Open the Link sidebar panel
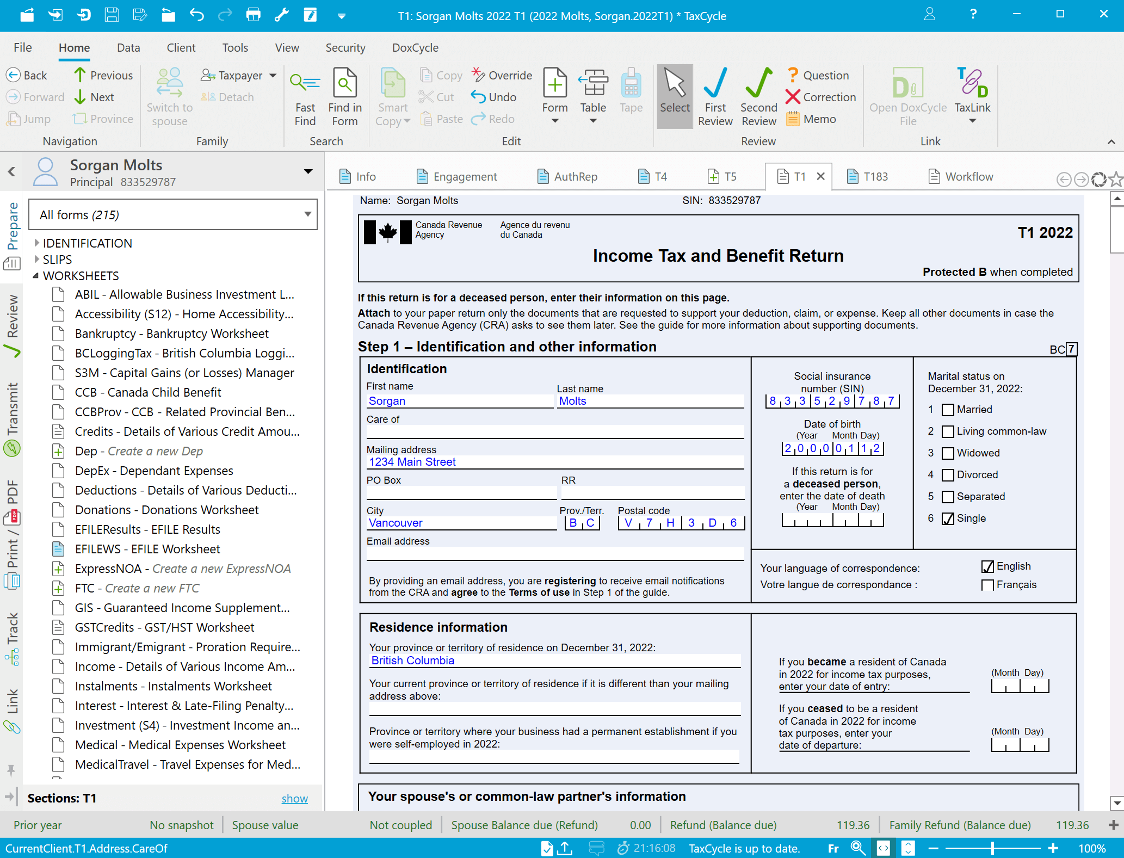 click(12, 711)
